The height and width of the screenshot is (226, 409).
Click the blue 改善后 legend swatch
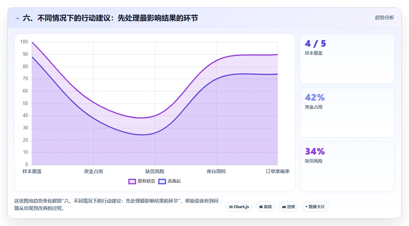pyautogui.click(x=162, y=182)
